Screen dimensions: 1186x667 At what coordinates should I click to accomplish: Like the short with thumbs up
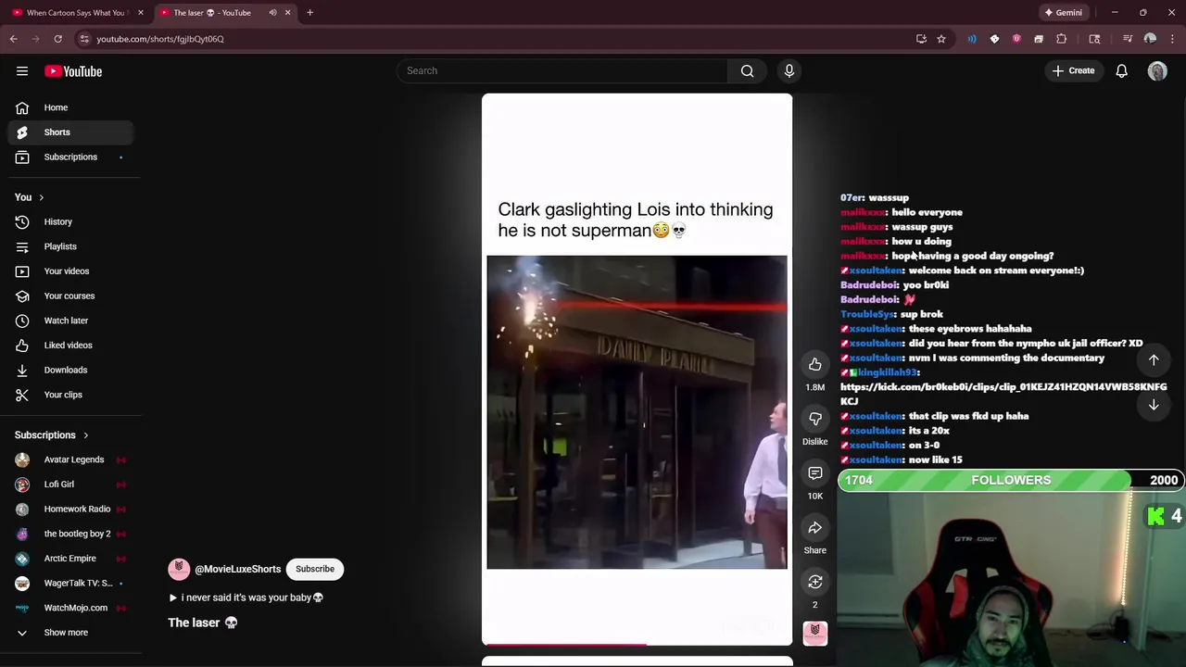click(815, 364)
